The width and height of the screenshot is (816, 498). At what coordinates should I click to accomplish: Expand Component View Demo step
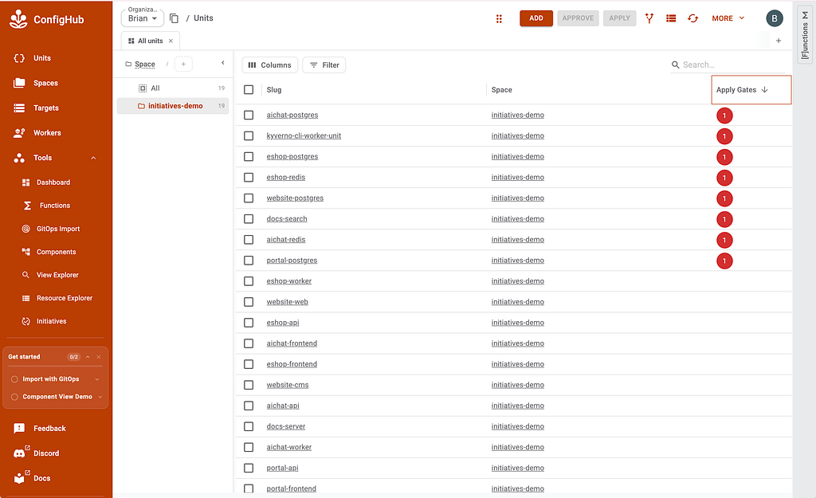[x=100, y=397]
